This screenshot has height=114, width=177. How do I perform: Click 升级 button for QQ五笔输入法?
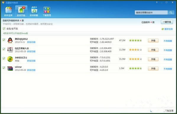(153, 50)
